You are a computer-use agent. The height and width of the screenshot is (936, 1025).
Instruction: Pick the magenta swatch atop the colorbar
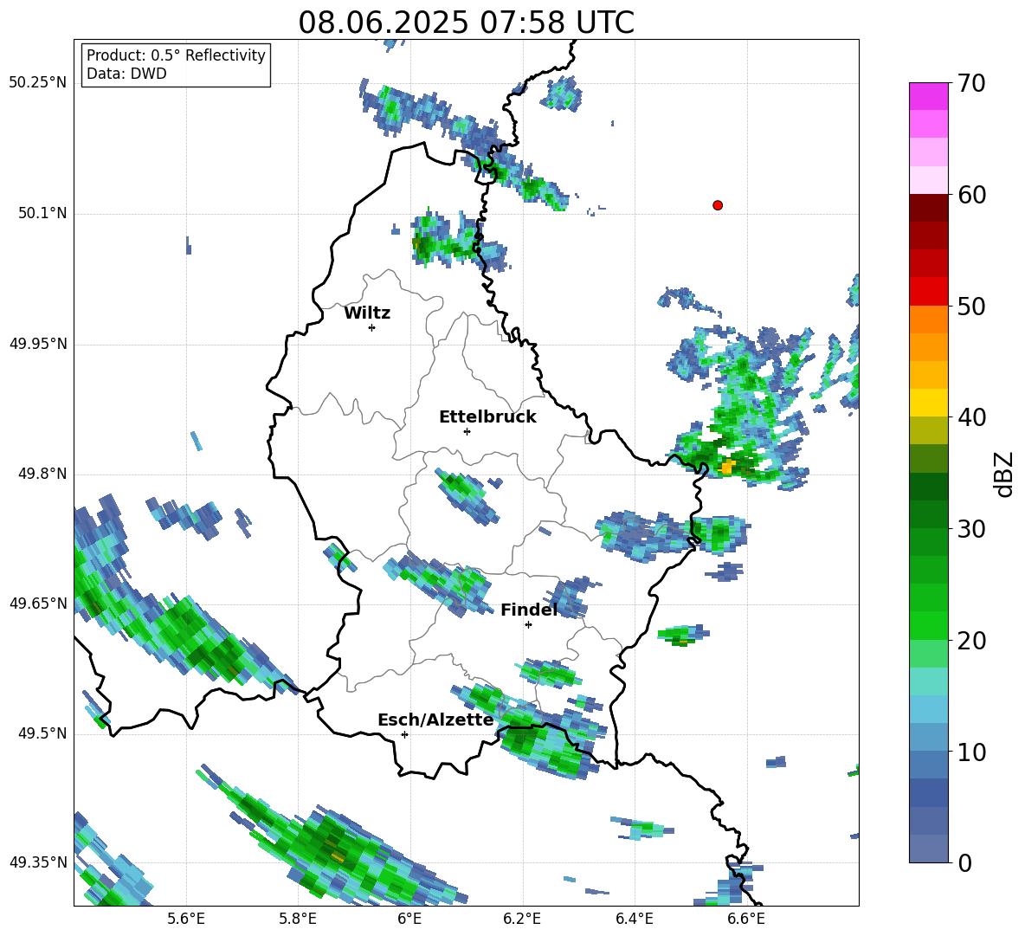click(928, 96)
